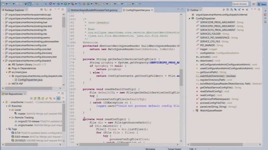Click the override marker at line 169
The image size is (268, 150).
pos(68,46)
